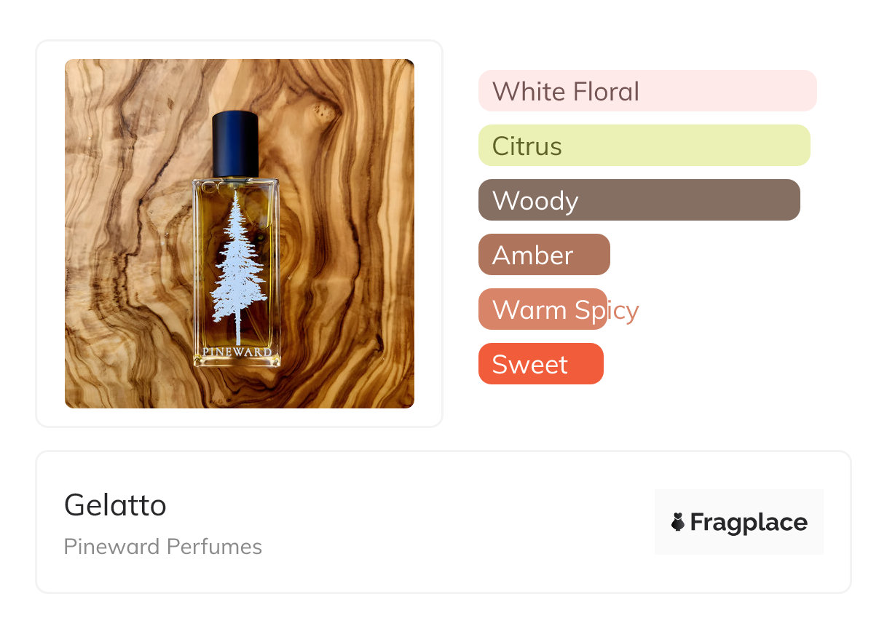Click the black cap of the perfume bottle
887x629 pixels.
(235, 143)
